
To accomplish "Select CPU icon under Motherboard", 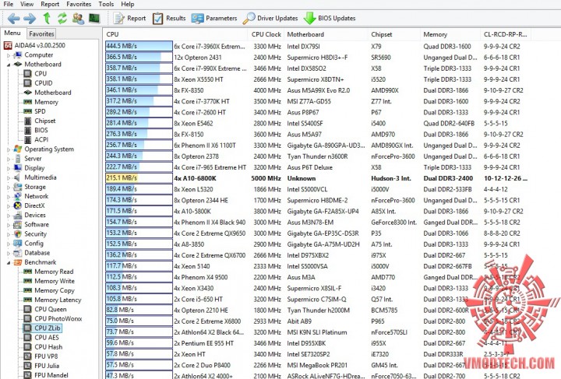I will 27,74.
